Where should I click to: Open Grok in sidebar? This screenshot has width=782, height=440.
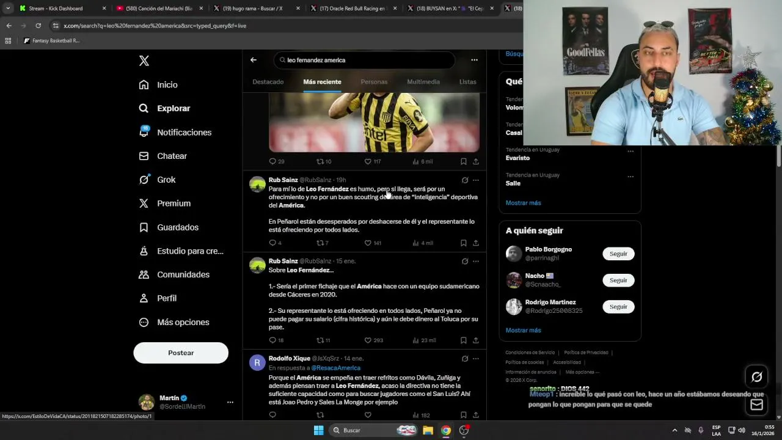(157, 180)
